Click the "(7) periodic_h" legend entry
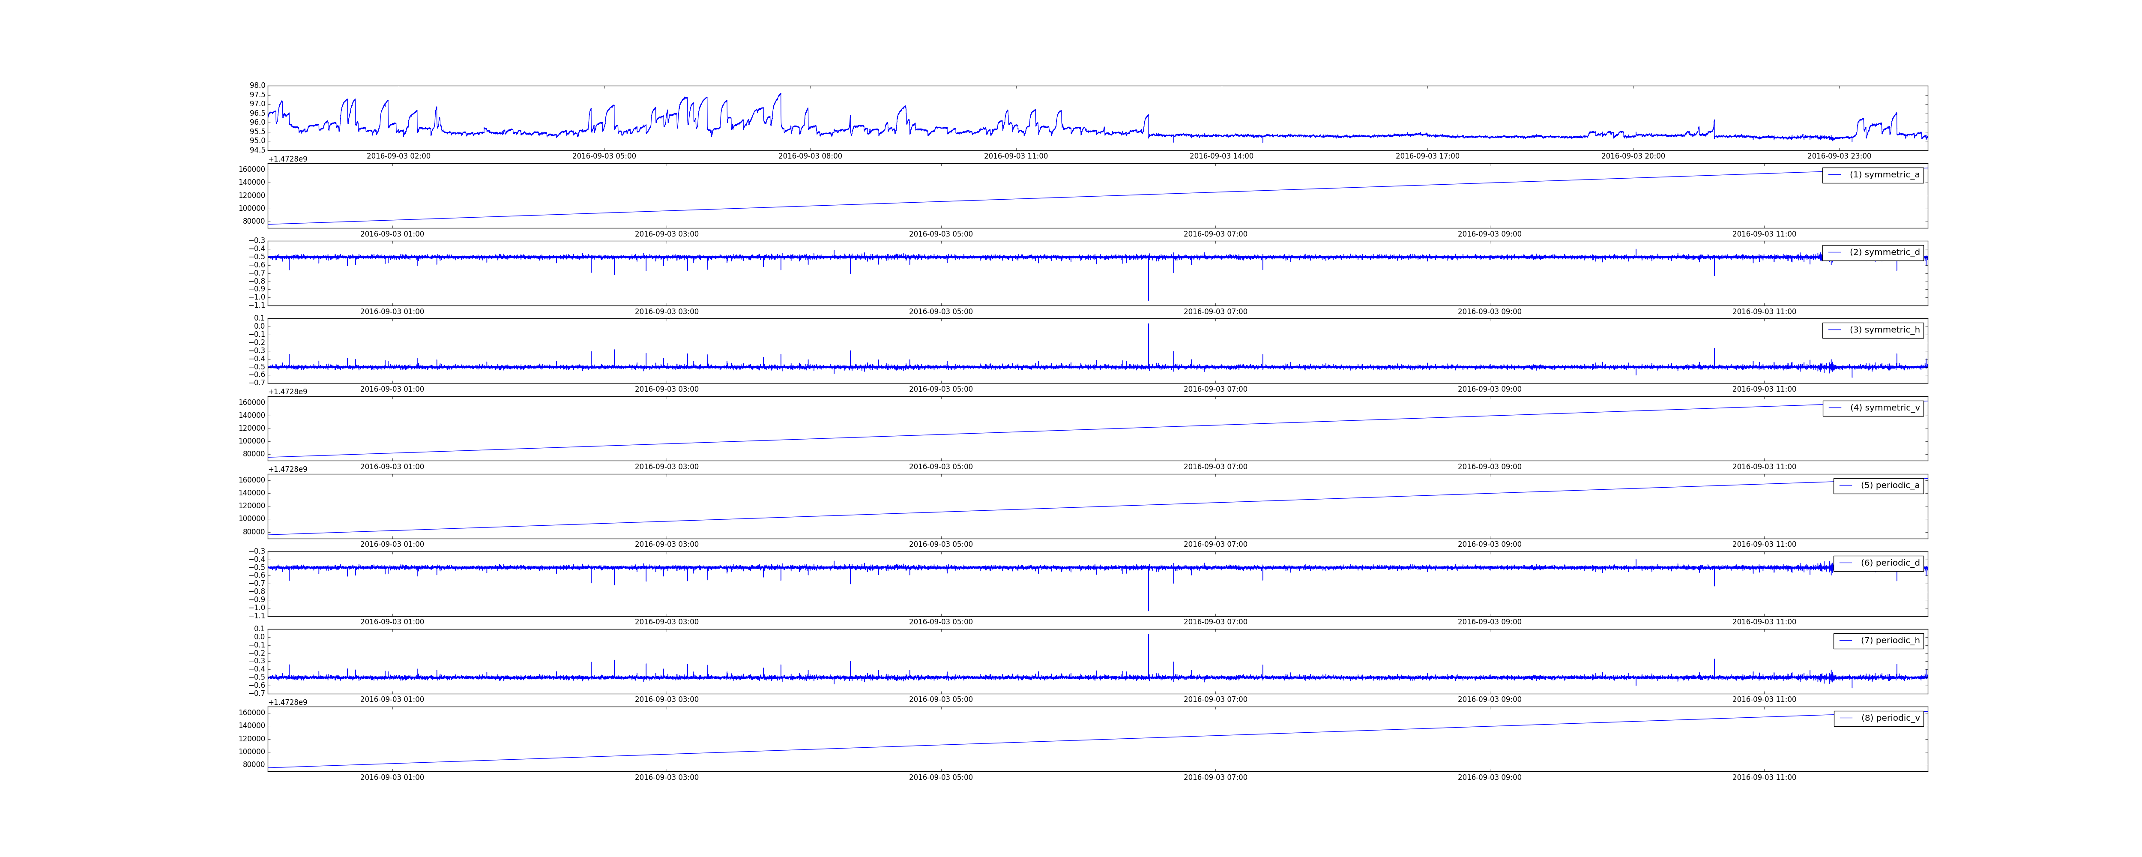The image size is (2142, 857). point(1879,641)
